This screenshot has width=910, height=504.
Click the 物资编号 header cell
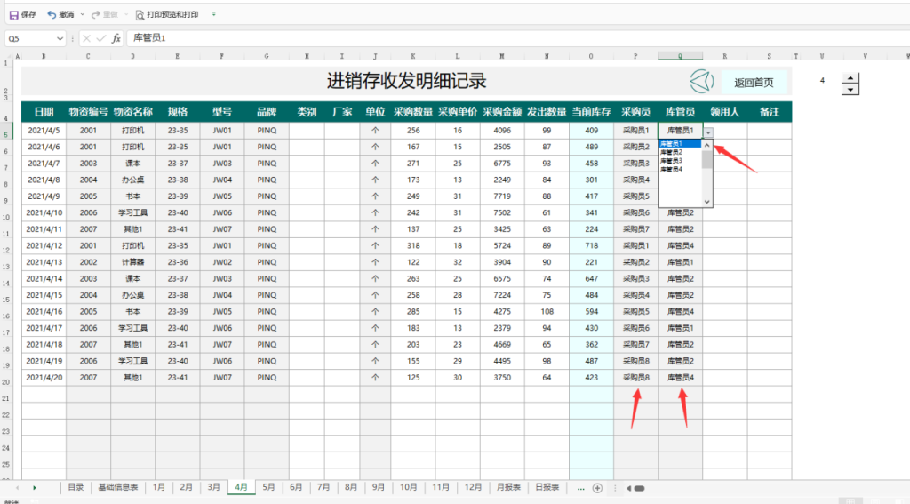pyautogui.click(x=88, y=112)
